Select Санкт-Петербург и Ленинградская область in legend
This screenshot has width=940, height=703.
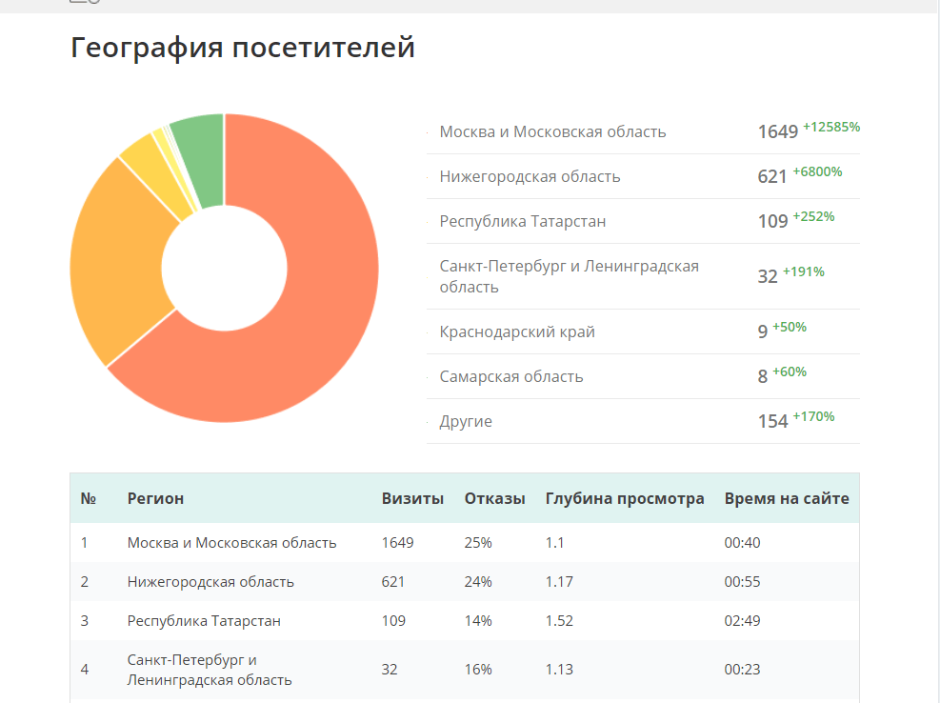coord(569,276)
